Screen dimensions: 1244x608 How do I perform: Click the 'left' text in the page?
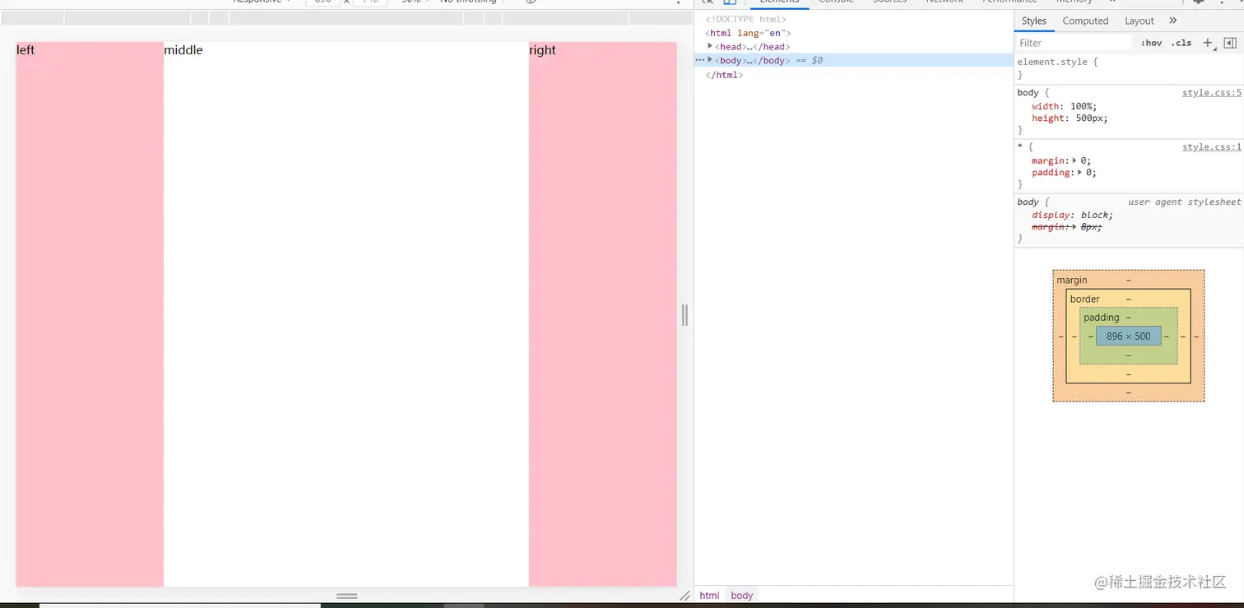click(26, 50)
